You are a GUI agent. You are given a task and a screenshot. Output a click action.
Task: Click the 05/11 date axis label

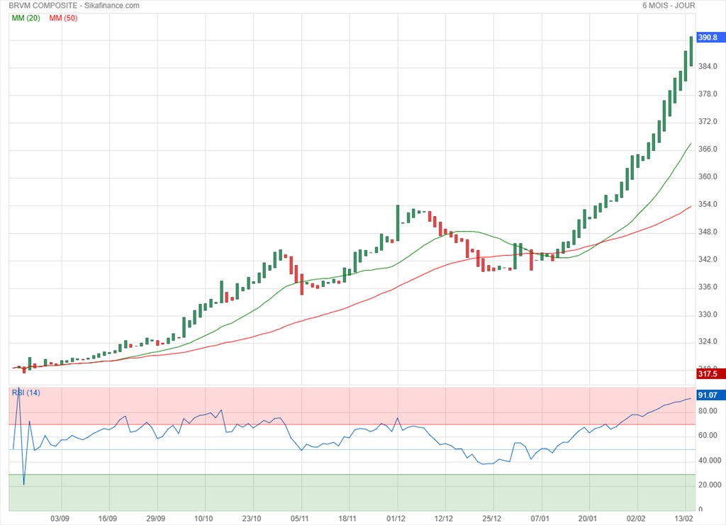point(299,519)
